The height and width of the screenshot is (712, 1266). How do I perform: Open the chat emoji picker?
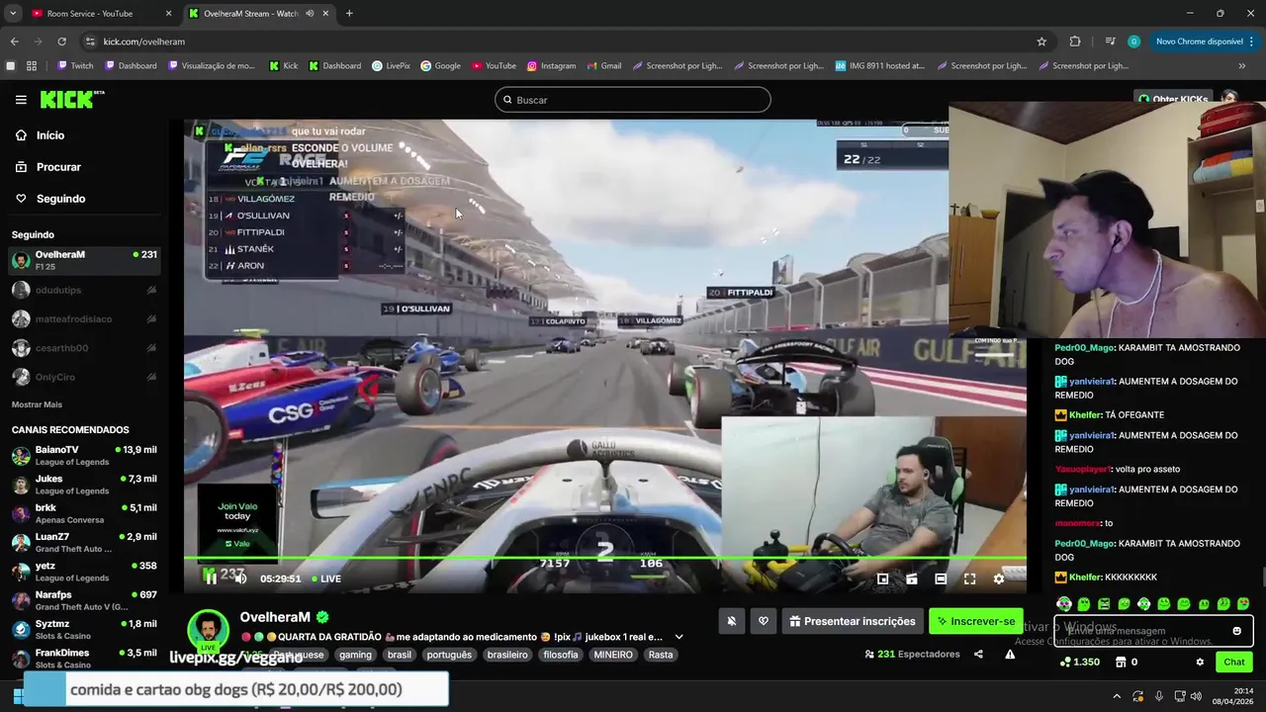(x=1236, y=631)
